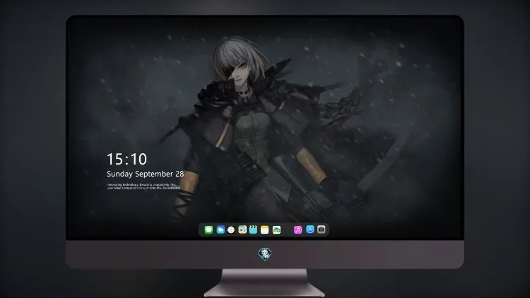Click the Sunday September 28 date text
The height and width of the screenshot is (298, 530).
click(x=146, y=174)
